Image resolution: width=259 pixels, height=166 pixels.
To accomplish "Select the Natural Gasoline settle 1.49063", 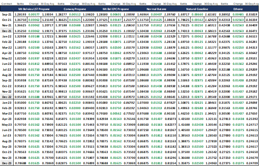I will click(184, 108).
